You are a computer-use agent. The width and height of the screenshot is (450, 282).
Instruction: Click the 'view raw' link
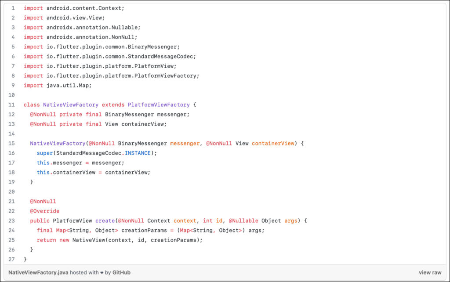pyautogui.click(x=430, y=272)
